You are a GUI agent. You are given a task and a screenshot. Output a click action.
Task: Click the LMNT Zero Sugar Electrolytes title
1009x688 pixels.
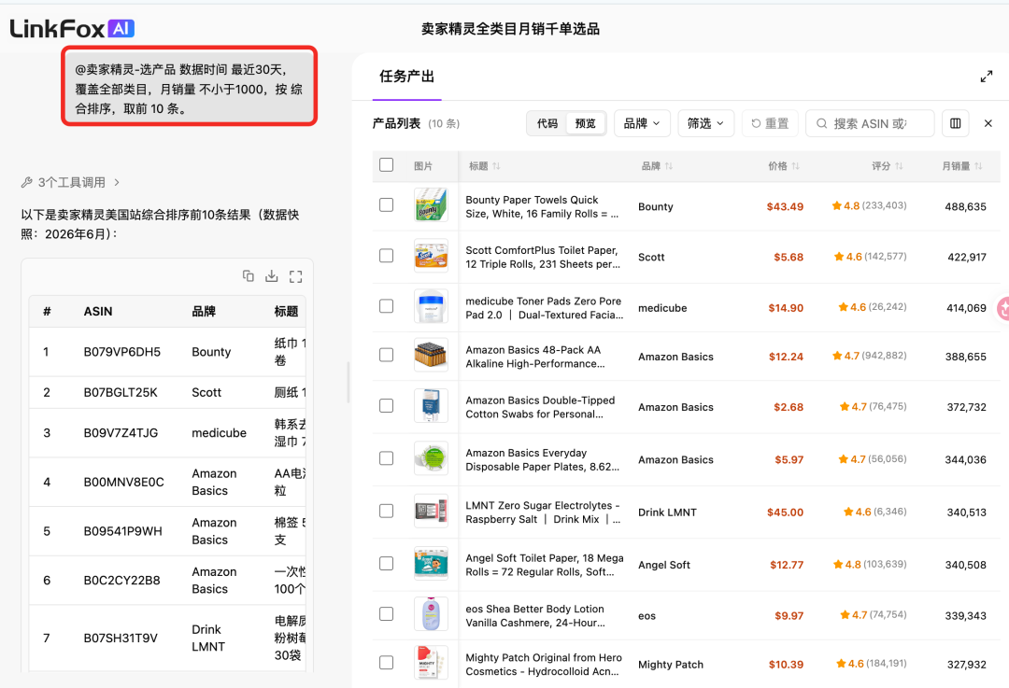point(543,512)
